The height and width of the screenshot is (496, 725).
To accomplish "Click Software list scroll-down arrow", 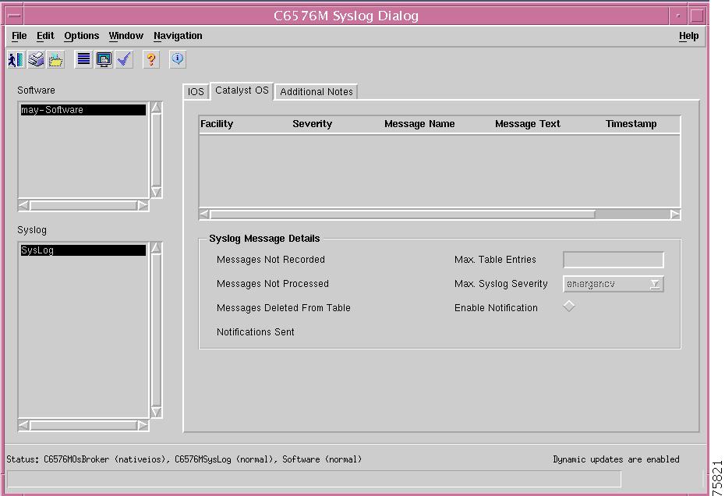I will point(156,192).
